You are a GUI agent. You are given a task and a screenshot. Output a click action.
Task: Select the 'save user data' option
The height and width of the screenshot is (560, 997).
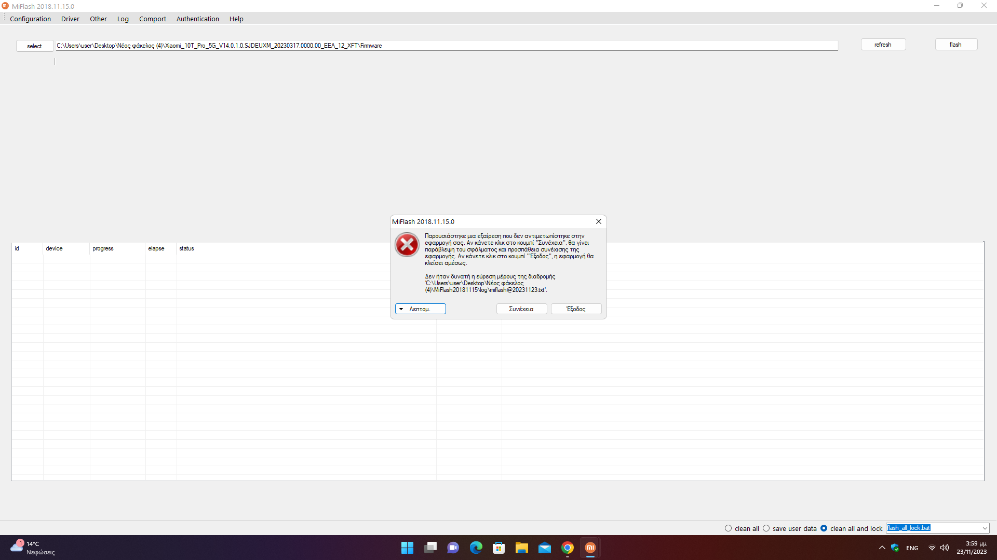766,528
